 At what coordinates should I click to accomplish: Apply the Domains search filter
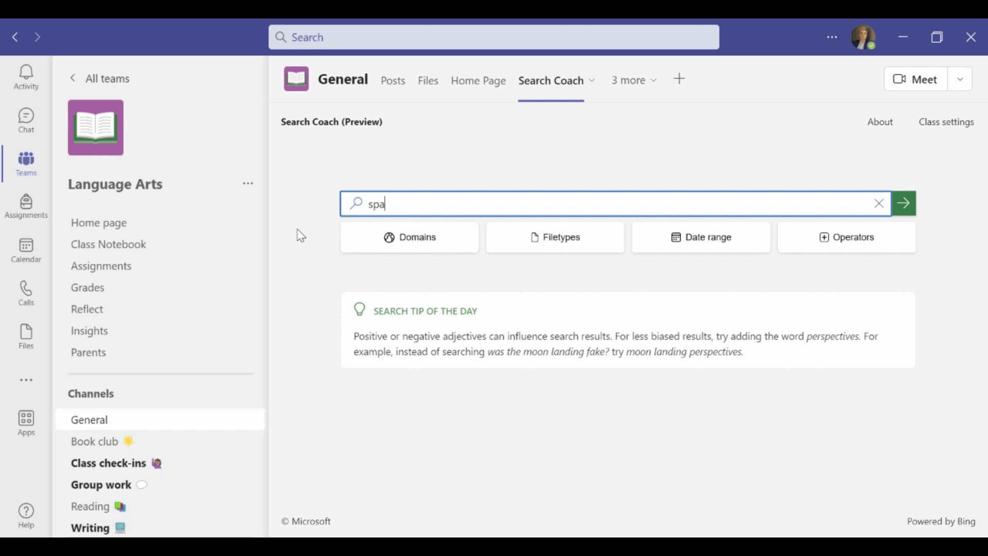(409, 237)
